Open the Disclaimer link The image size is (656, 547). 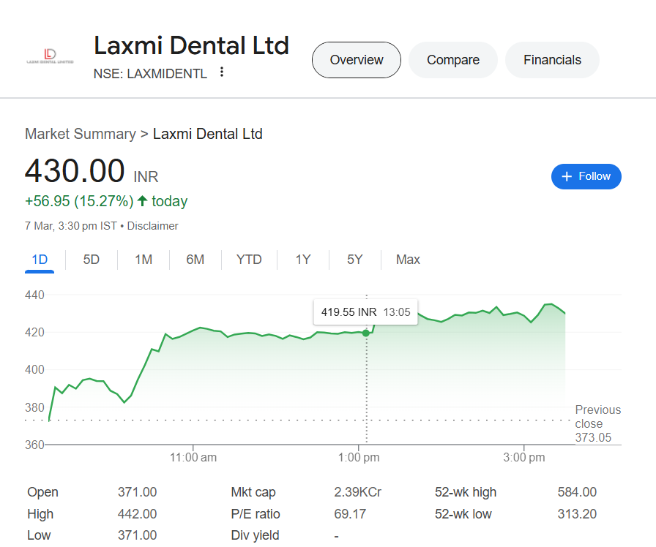(x=152, y=226)
